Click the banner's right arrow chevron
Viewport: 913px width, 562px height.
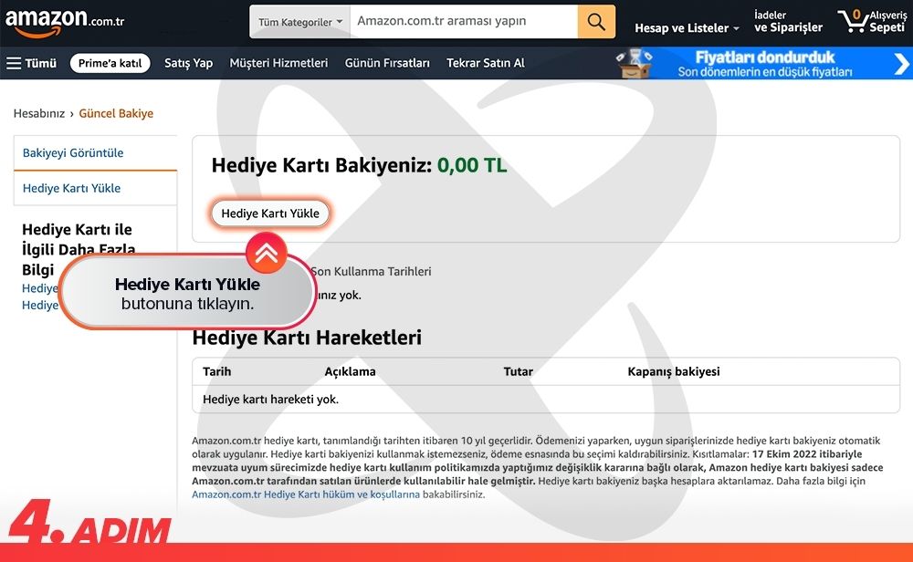pos(901,64)
